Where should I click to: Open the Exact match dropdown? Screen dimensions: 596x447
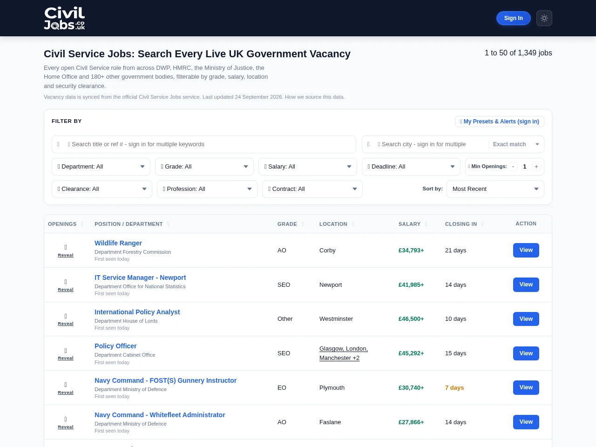pos(516,144)
